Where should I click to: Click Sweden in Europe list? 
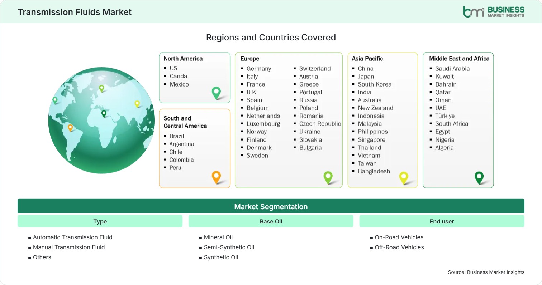pos(257,156)
